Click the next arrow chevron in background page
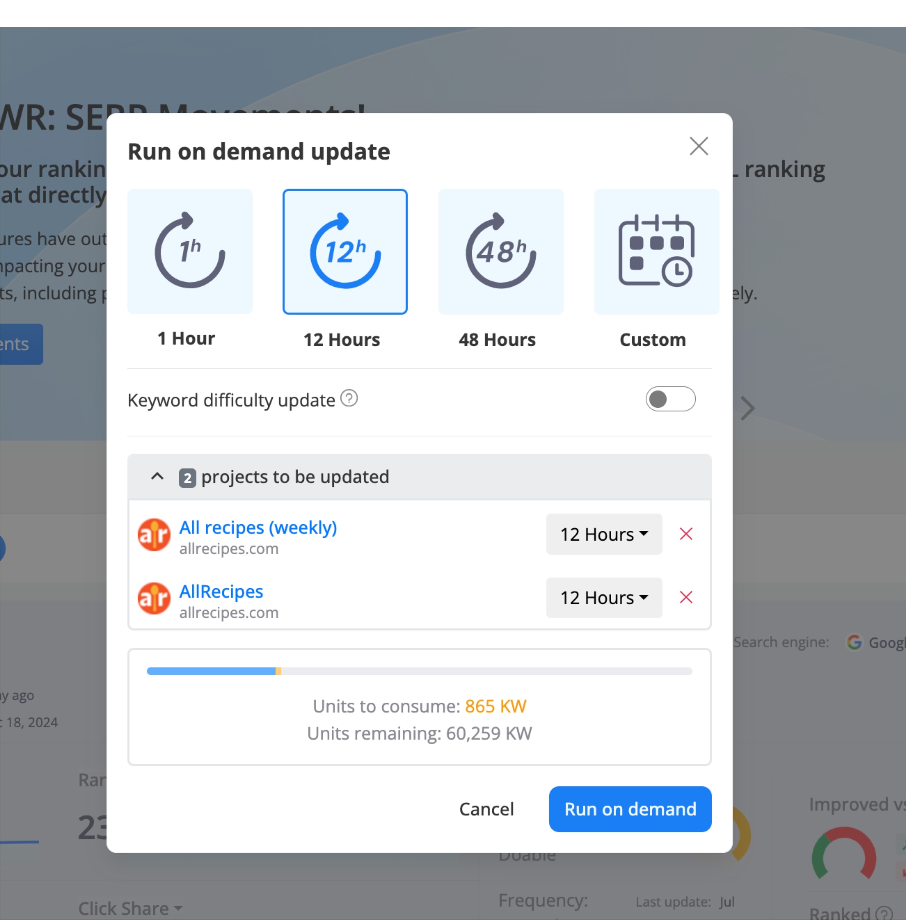This screenshot has height=924, width=906. (747, 409)
